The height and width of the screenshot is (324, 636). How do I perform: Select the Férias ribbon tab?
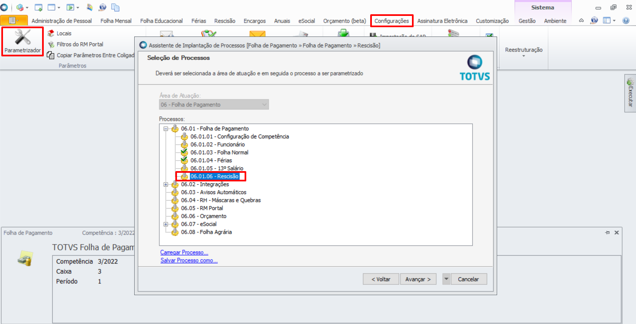click(199, 21)
